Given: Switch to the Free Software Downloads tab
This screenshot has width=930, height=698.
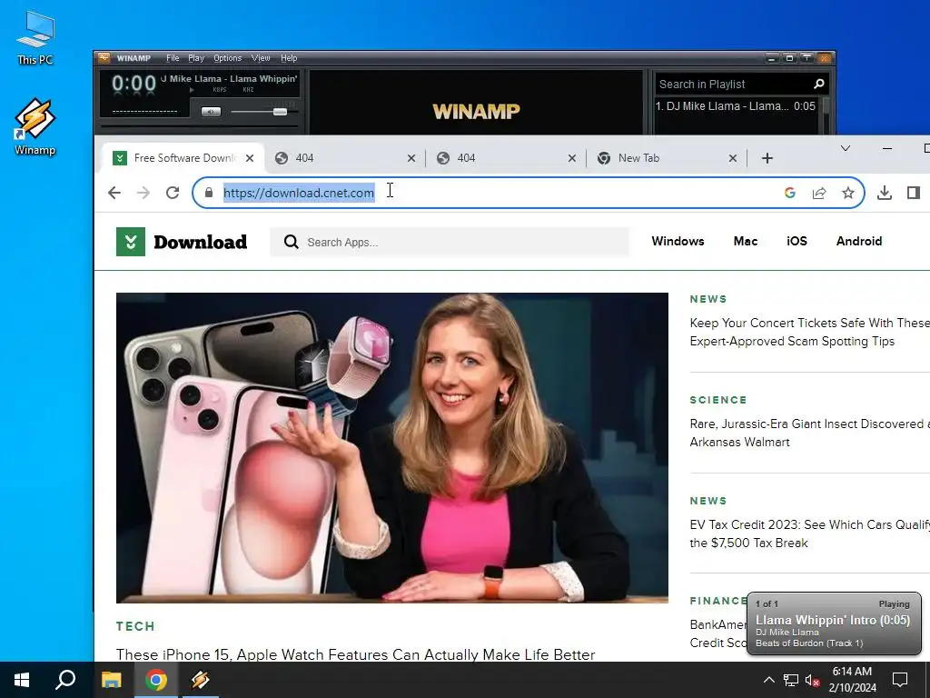Looking at the screenshot, I should (x=183, y=158).
